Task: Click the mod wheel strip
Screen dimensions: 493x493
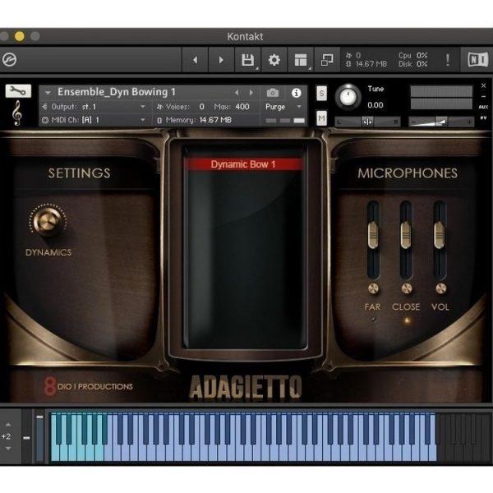Action: click(x=39, y=437)
